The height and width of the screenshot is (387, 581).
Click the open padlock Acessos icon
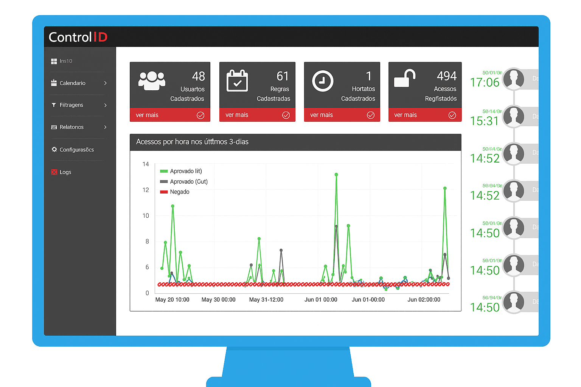[x=405, y=79]
